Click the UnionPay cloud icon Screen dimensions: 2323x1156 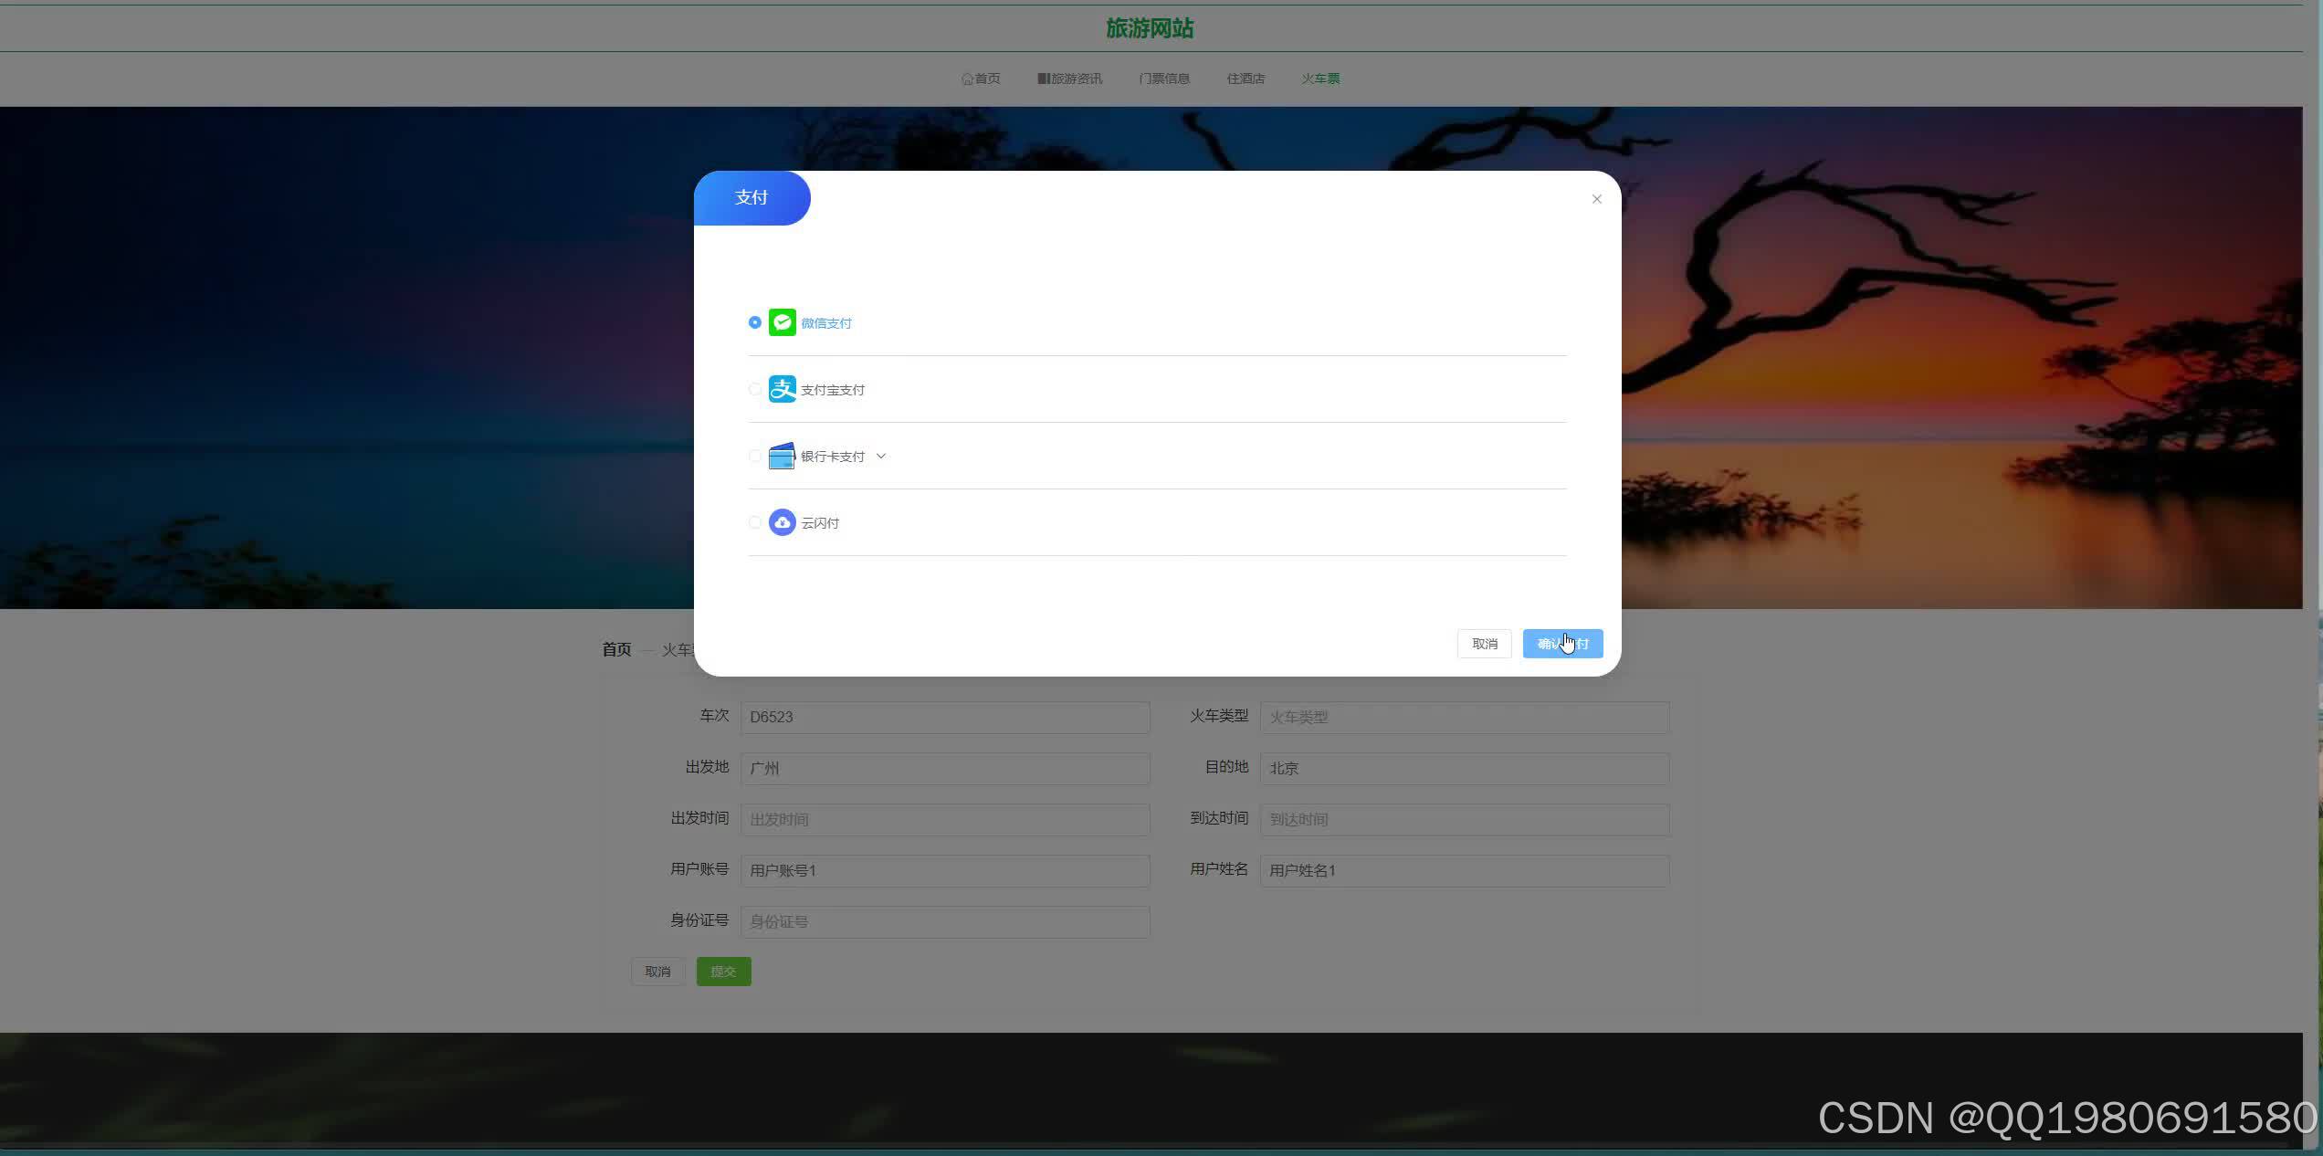pos(782,522)
